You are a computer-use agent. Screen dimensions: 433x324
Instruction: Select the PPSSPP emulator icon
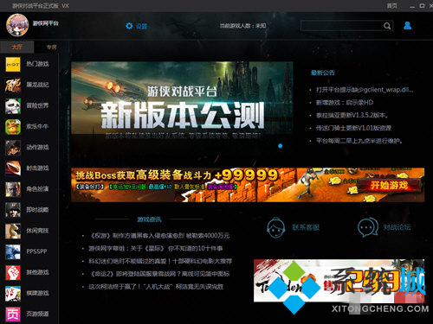coord(13,251)
